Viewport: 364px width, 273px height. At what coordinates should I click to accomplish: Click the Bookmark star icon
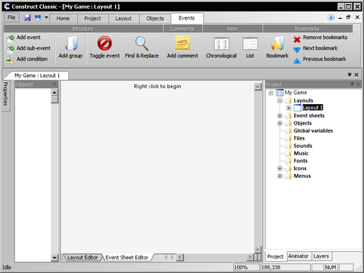tap(277, 44)
